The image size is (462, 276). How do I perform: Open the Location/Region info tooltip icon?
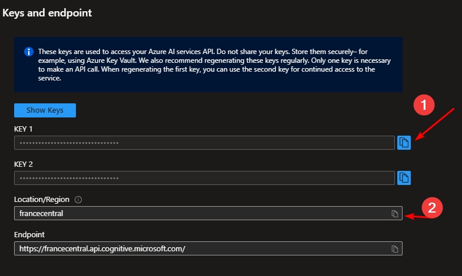78,200
